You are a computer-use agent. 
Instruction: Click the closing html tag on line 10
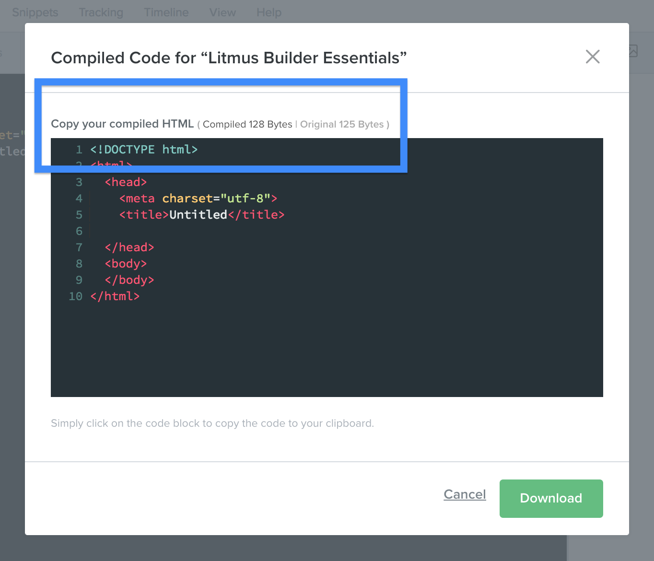(115, 296)
